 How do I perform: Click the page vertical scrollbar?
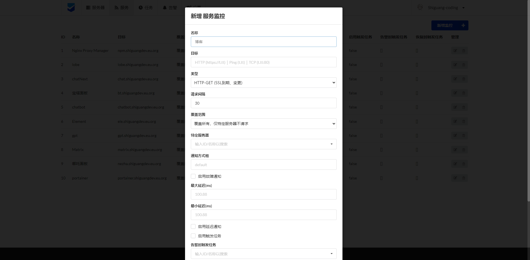[529, 101]
